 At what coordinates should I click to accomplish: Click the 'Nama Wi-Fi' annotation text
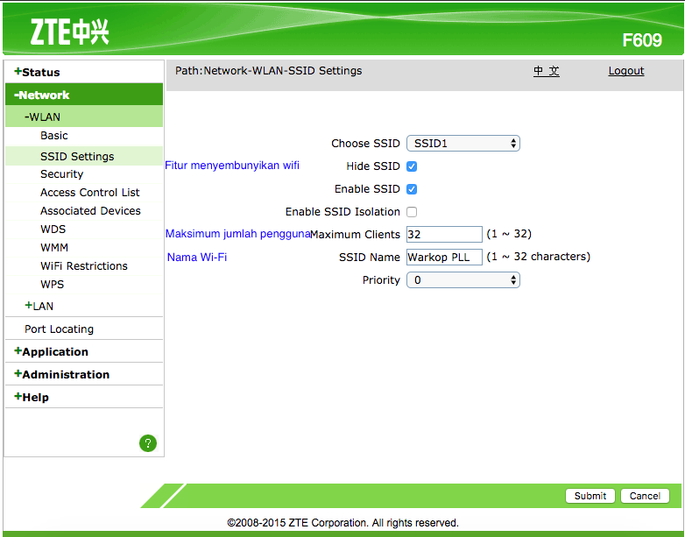(x=197, y=257)
